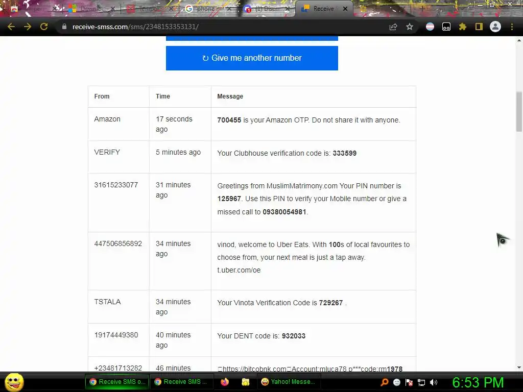523x392 pixels.
Task: Select sender number 31615233077
Action: [116, 185]
